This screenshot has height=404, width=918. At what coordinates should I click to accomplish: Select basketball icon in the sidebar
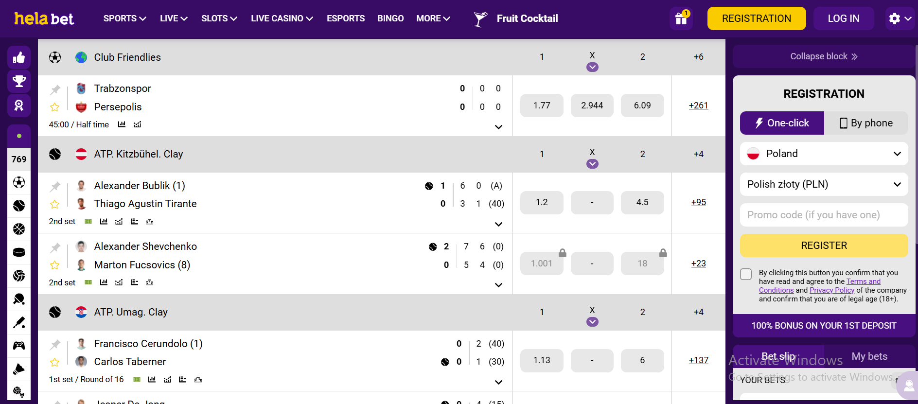(19, 229)
